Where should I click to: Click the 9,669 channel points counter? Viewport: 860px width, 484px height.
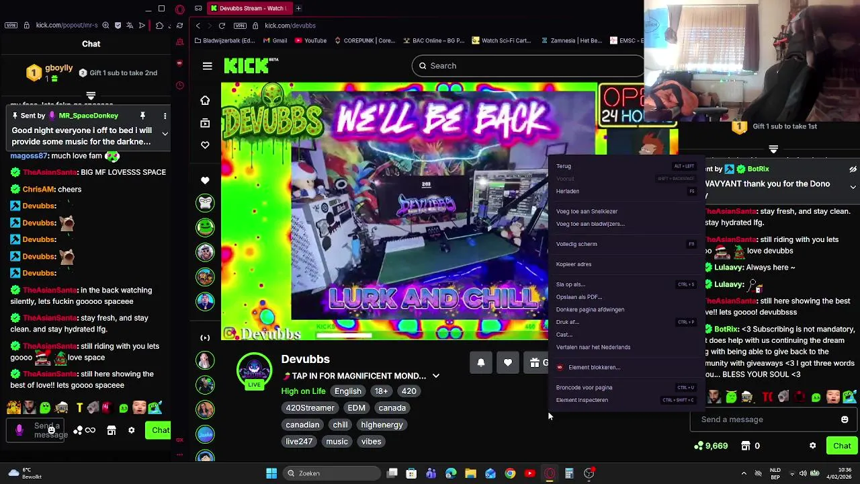pos(711,446)
